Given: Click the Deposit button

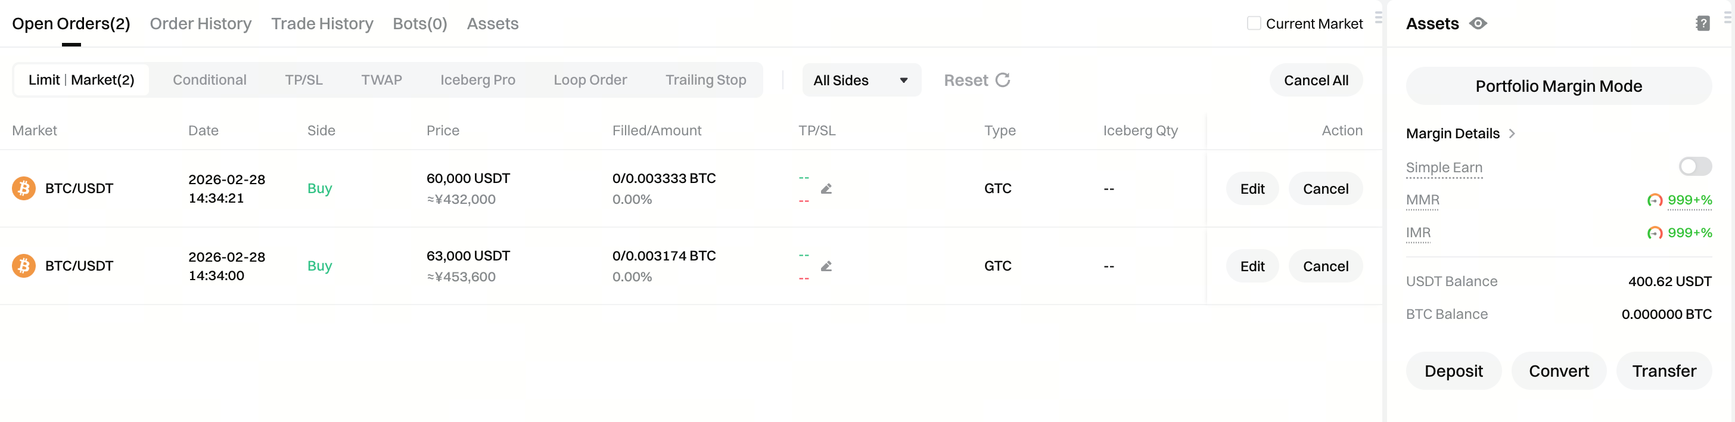Looking at the screenshot, I should [1453, 371].
